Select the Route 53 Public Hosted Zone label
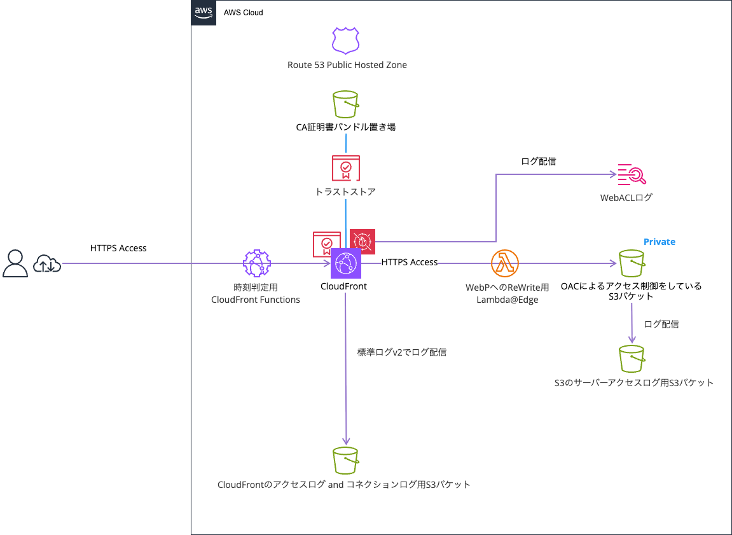Screen dimensions: 732x535 click(347, 65)
